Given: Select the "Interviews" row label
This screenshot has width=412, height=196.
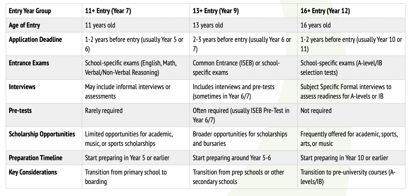Looking at the screenshot, I should [22, 87].
